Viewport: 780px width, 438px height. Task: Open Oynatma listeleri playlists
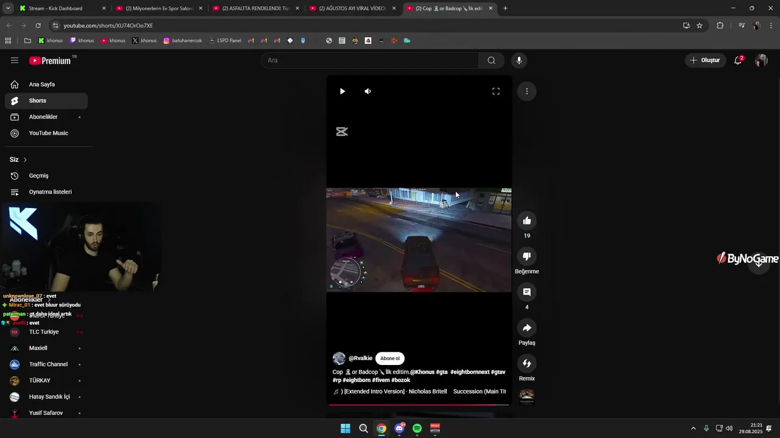(46, 192)
